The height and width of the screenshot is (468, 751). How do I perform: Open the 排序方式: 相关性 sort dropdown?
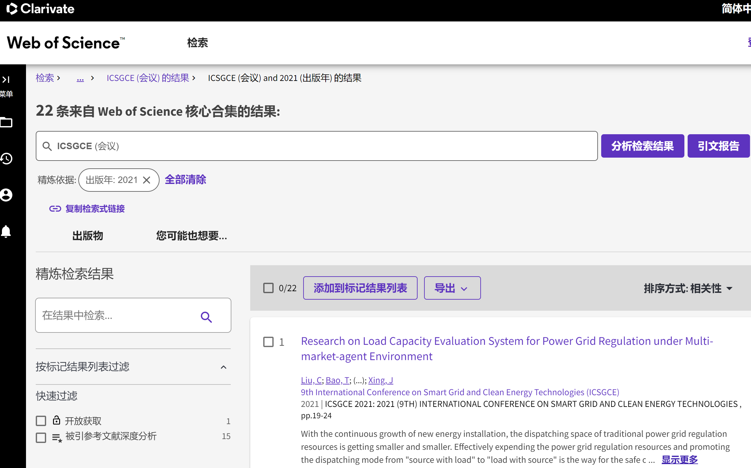click(x=688, y=288)
